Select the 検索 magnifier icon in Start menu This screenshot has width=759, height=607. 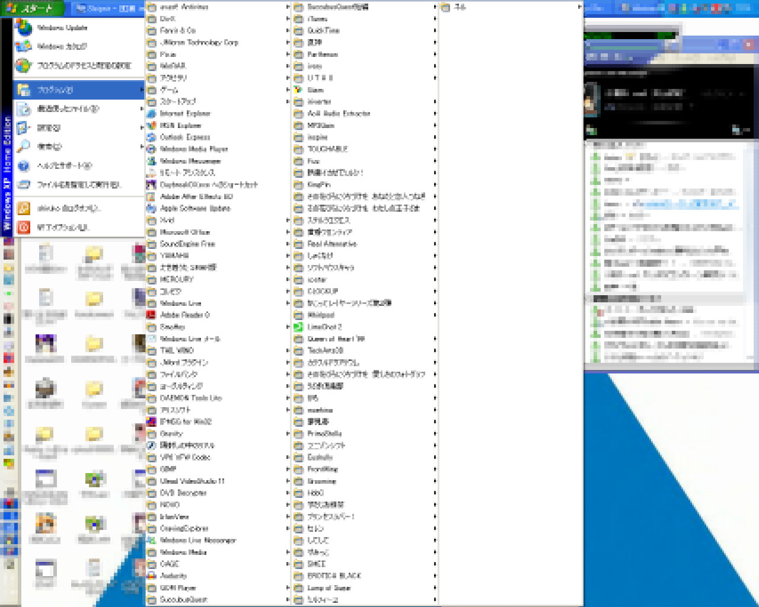[24, 146]
